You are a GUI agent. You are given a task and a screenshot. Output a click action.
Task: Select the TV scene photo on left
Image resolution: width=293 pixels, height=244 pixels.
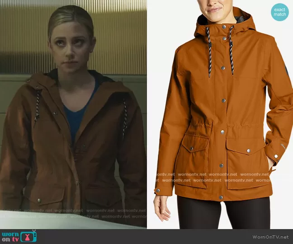click(x=73, y=113)
